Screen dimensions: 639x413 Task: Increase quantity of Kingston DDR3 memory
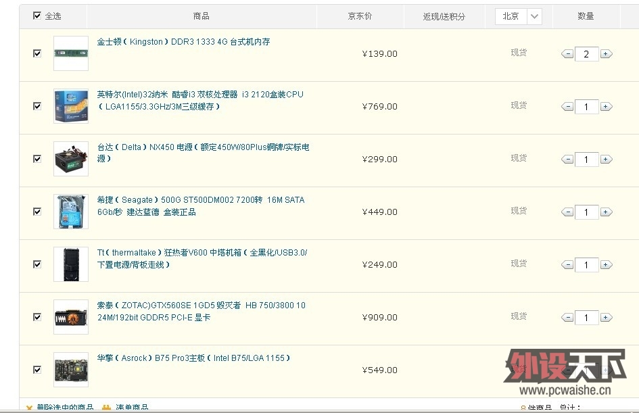606,54
